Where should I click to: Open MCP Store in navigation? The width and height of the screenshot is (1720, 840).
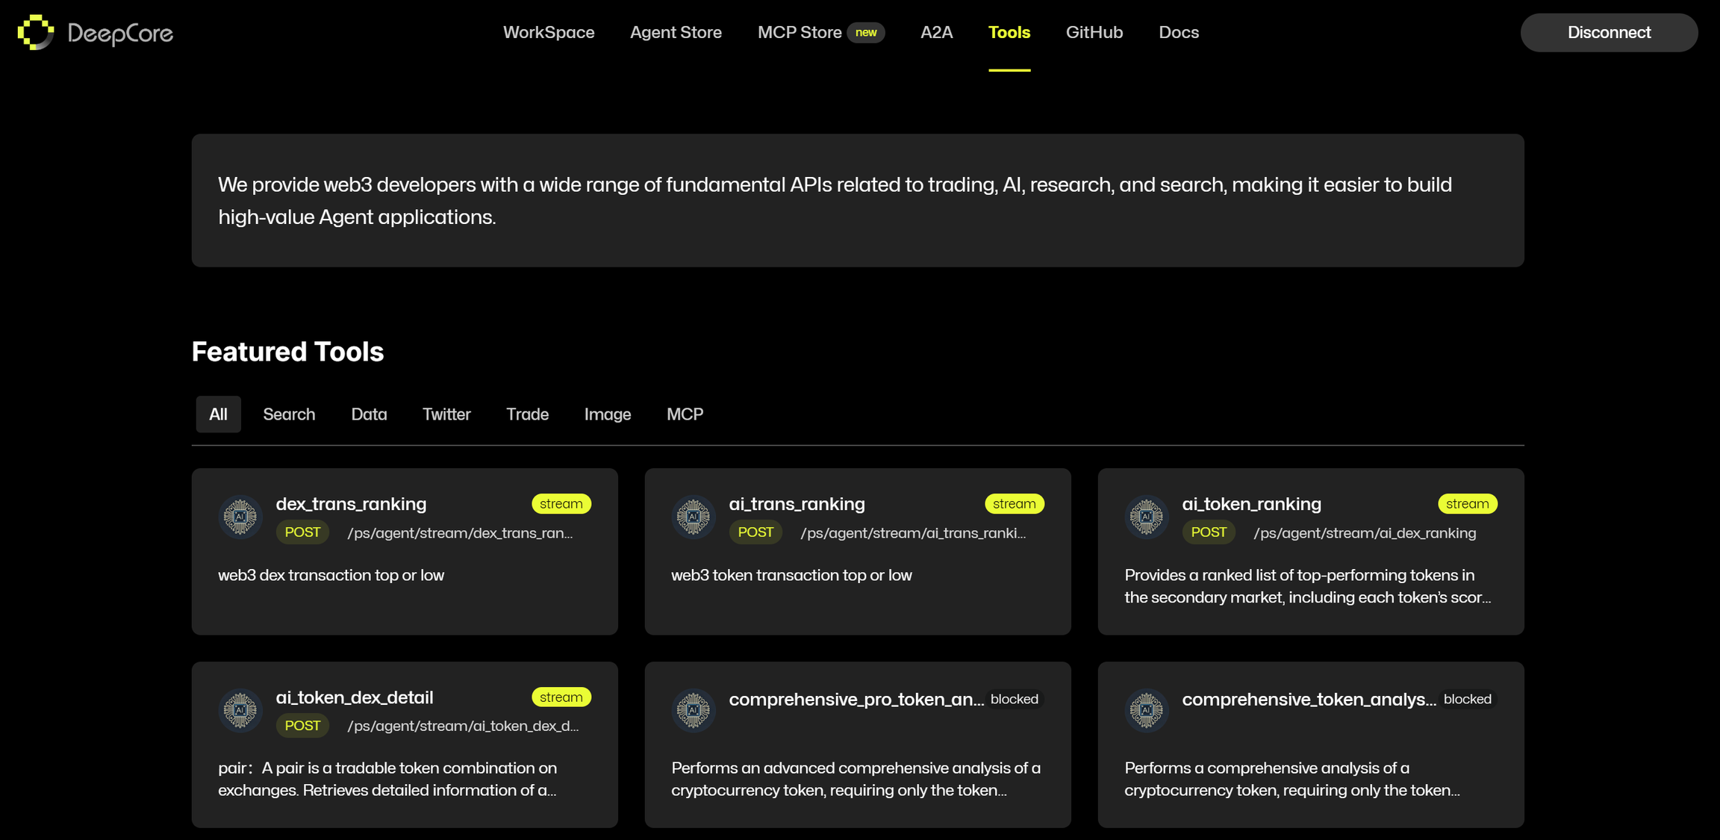(800, 33)
